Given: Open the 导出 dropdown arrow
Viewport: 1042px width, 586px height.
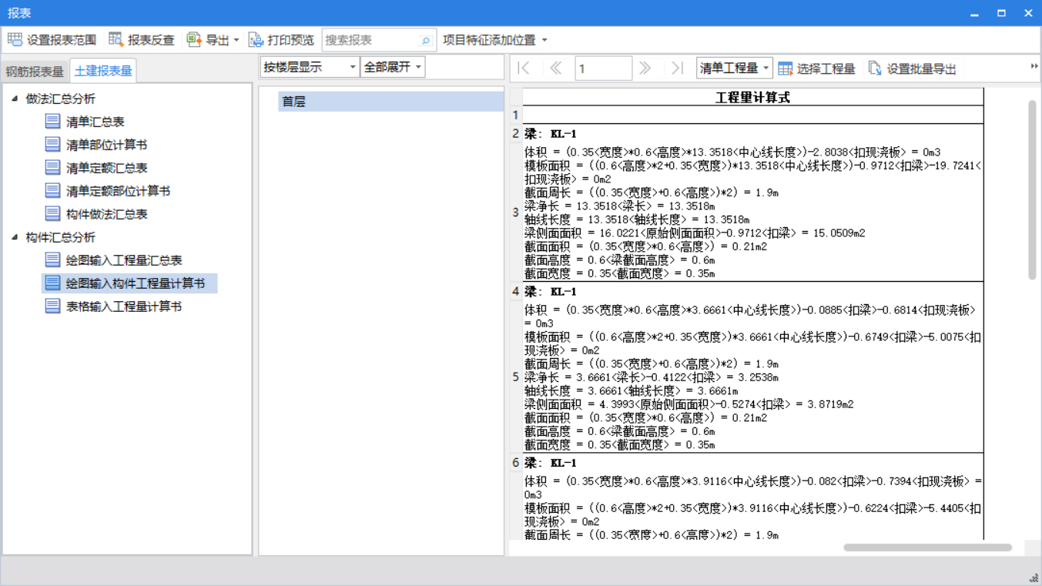Looking at the screenshot, I should tap(236, 40).
